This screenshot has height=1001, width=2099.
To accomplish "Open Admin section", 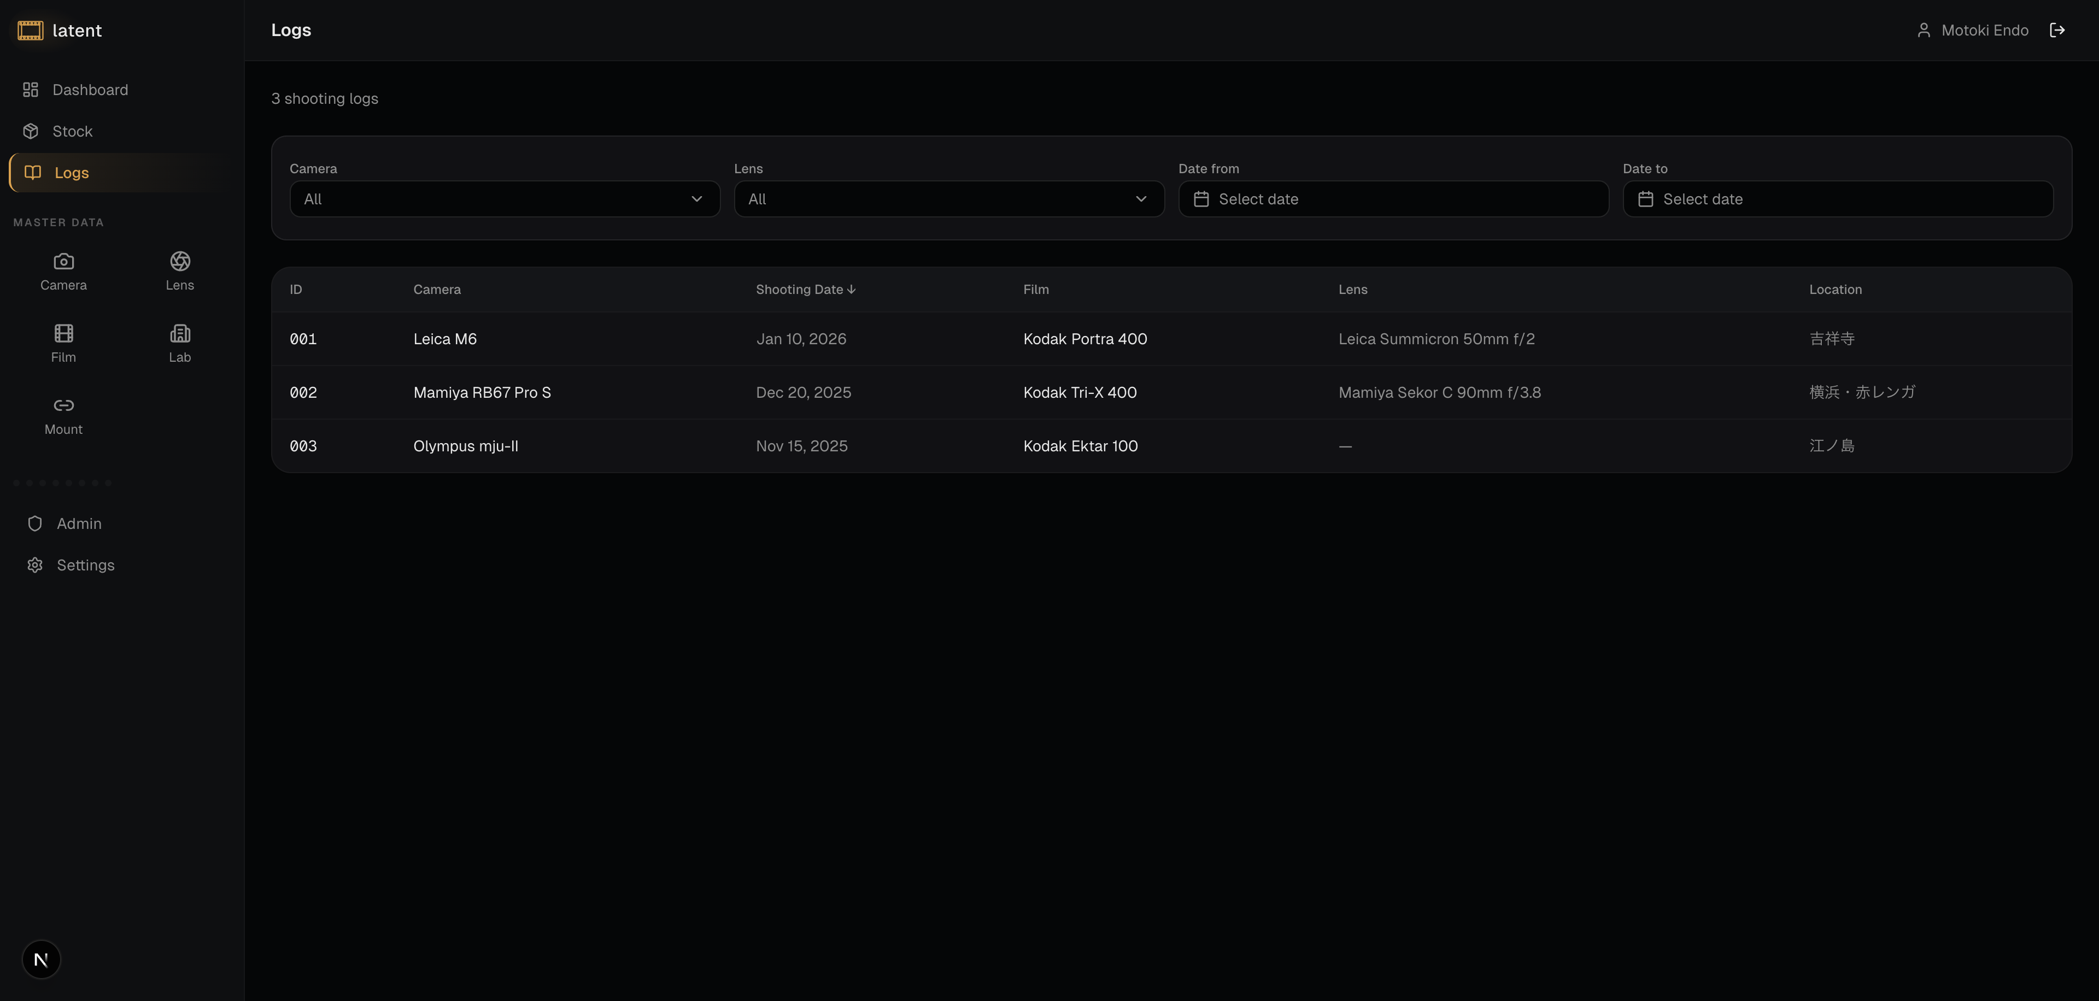I will point(79,523).
